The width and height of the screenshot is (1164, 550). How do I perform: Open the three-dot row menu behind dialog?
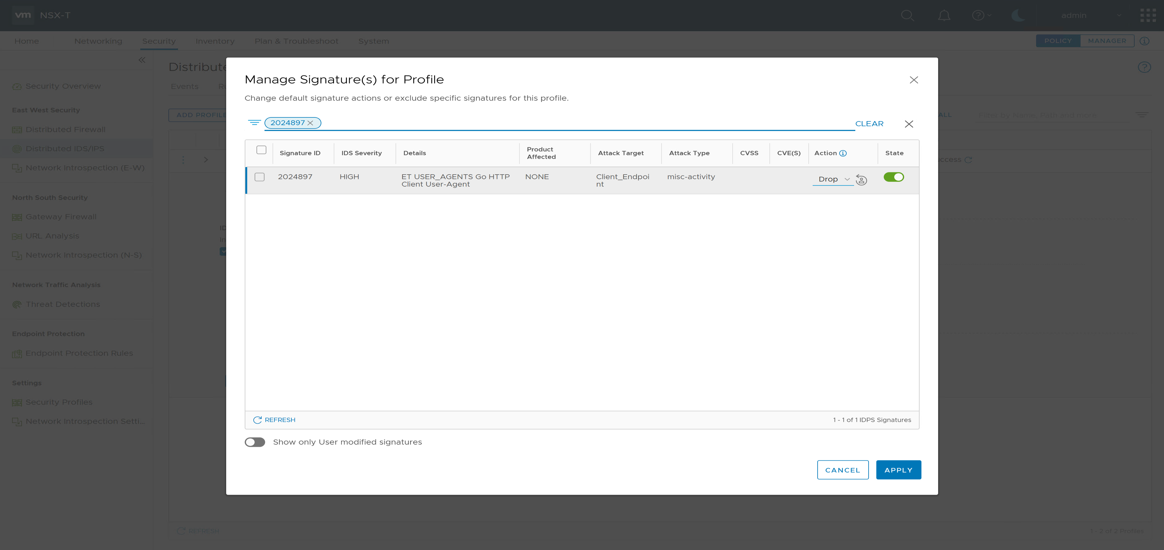pyautogui.click(x=183, y=159)
